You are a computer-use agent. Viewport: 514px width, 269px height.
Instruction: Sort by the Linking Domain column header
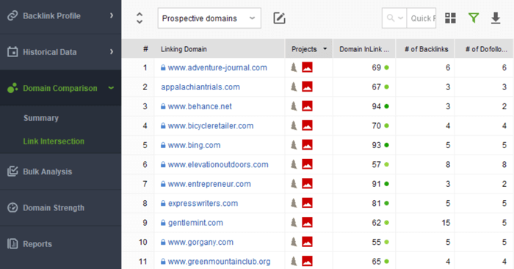[x=220, y=49]
